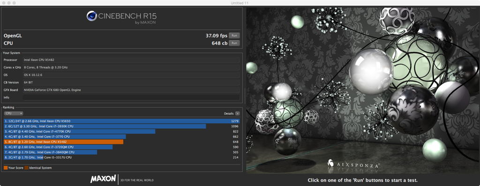This screenshot has width=480, height=186.
Task: Select ranking row Intel Xeon CPU X5650
Action: 122,121
